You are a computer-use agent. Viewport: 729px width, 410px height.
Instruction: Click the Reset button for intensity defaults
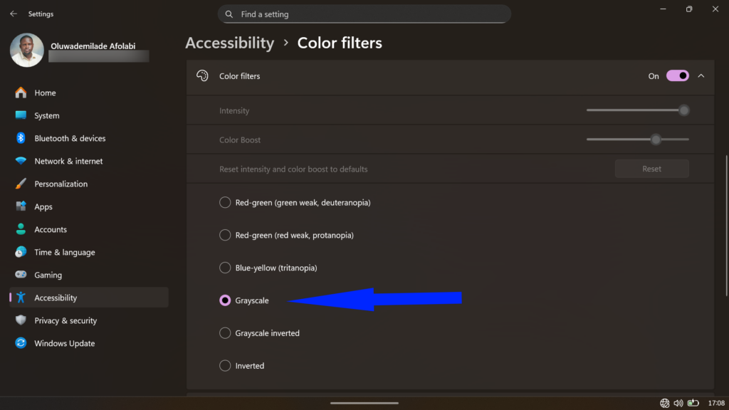651,169
